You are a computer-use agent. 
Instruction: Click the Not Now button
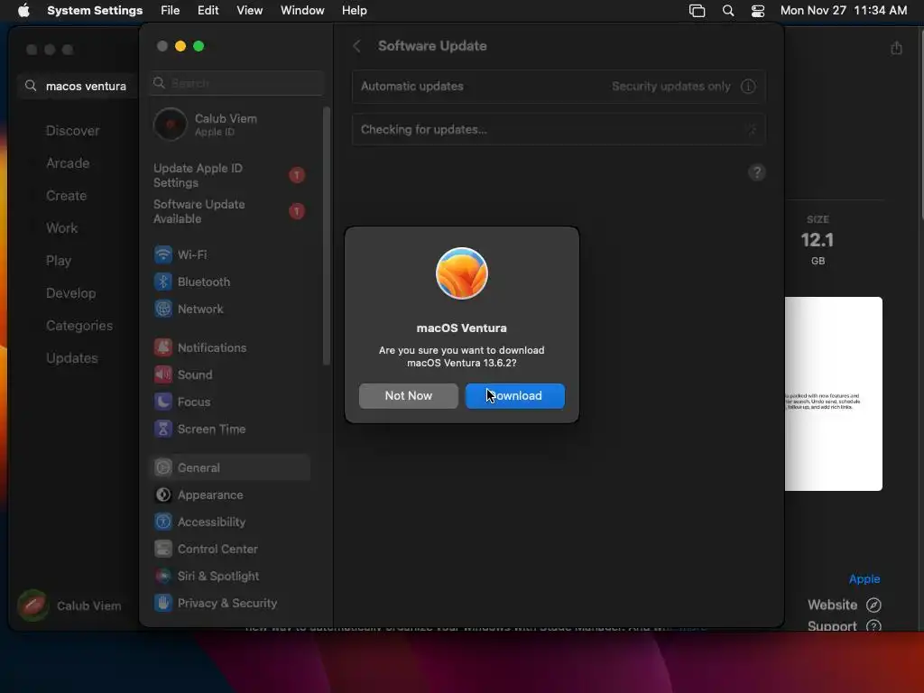tap(409, 395)
